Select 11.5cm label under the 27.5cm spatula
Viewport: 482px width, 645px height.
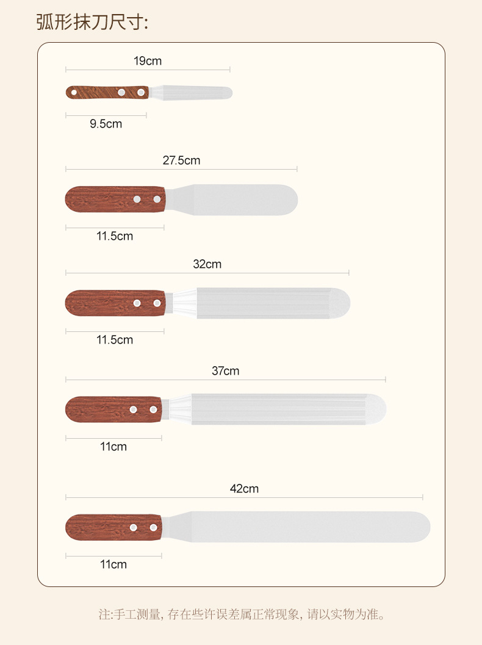[115, 236]
